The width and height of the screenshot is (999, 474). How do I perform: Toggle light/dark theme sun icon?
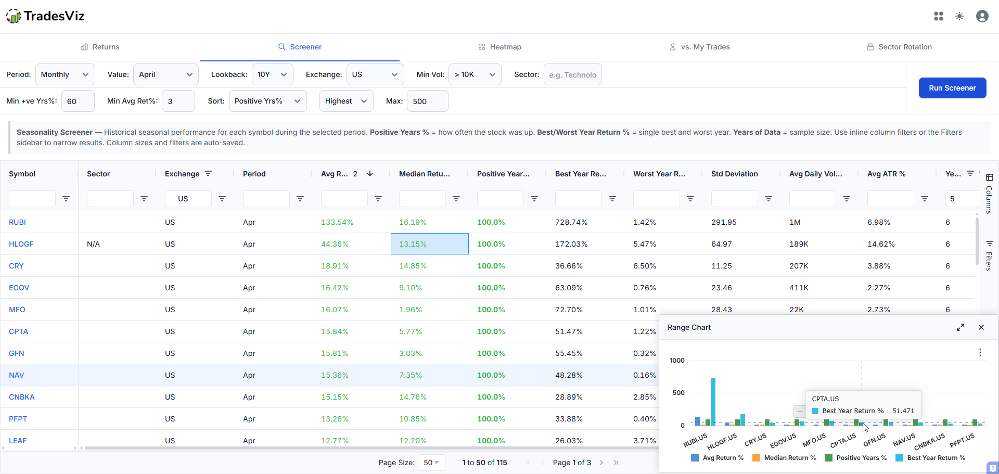(959, 16)
